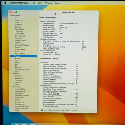Screen dimensions: 125x125
Task: Open the Apple menu icon
Action: [5, 3]
